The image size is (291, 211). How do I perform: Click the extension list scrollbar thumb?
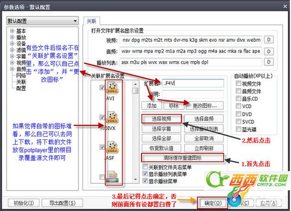[136, 91]
